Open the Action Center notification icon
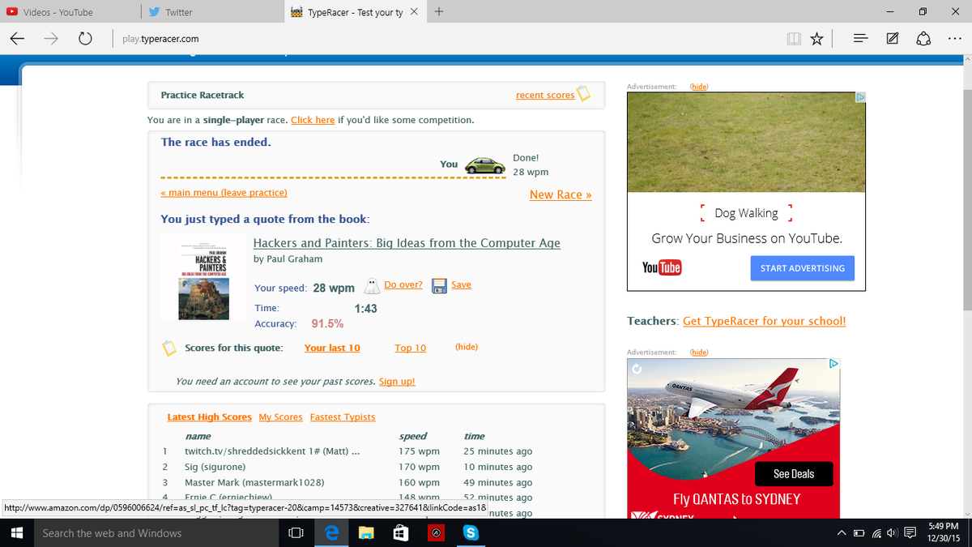The width and height of the screenshot is (972, 547). point(910,533)
